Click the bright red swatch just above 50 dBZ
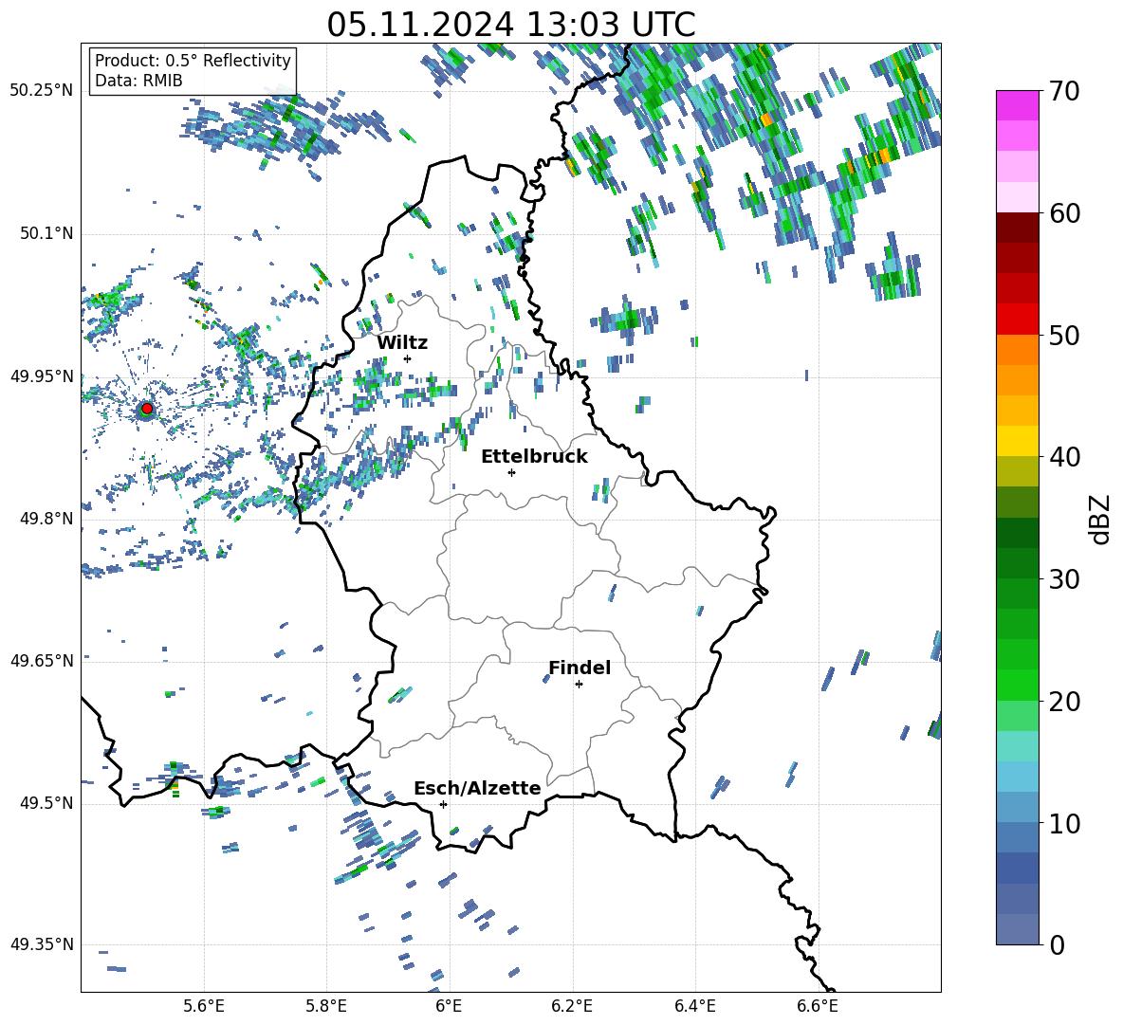 (1017, 320)
